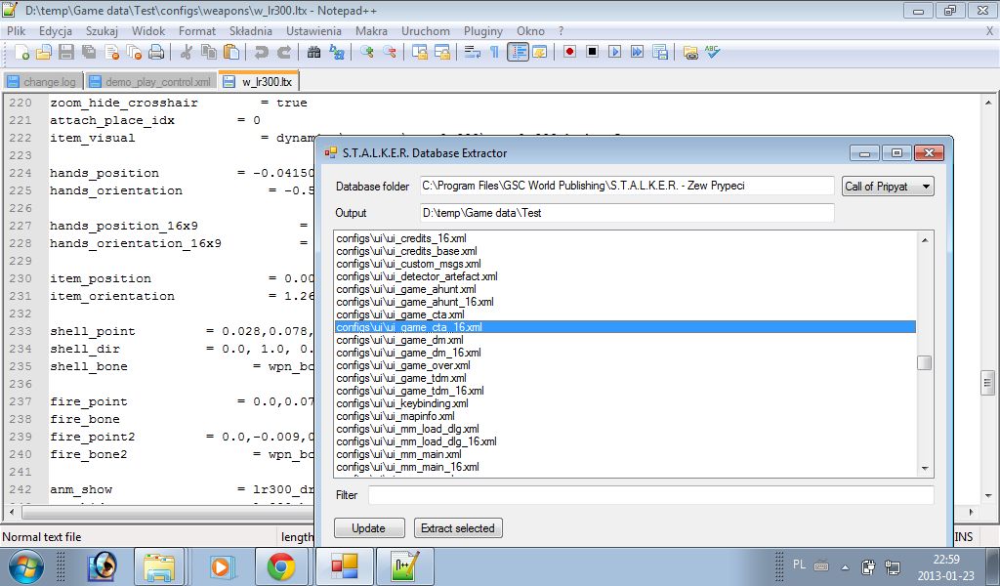Click the Database folder path field
Screen dimensions: 1000x586
pos(627,186)
